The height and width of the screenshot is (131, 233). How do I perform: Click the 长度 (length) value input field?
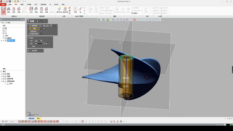click(x=40, y=43)
